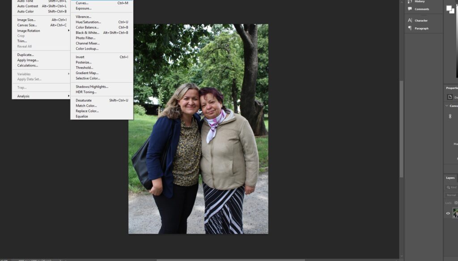458x261 pixels.
Task: Open the Posterize adjustment
Action: coord(102,63)
